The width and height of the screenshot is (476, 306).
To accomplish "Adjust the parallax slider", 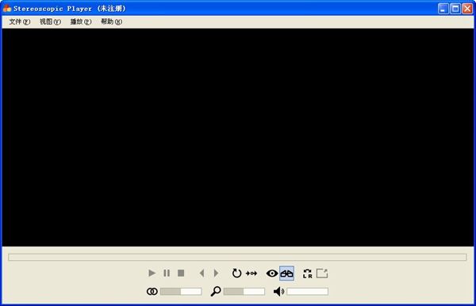I will [181, 292].
